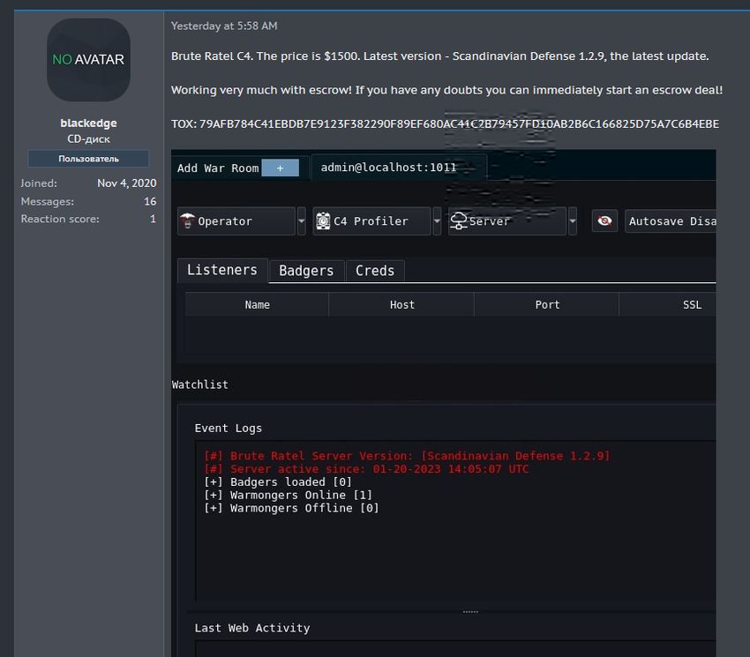Sort listeners by the SSL column header
This screenshot has height=657, width=750.
tap(668, 304)
